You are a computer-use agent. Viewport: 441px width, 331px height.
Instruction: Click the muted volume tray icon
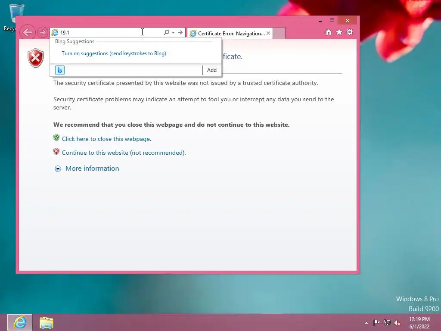(x=398, y=323)
